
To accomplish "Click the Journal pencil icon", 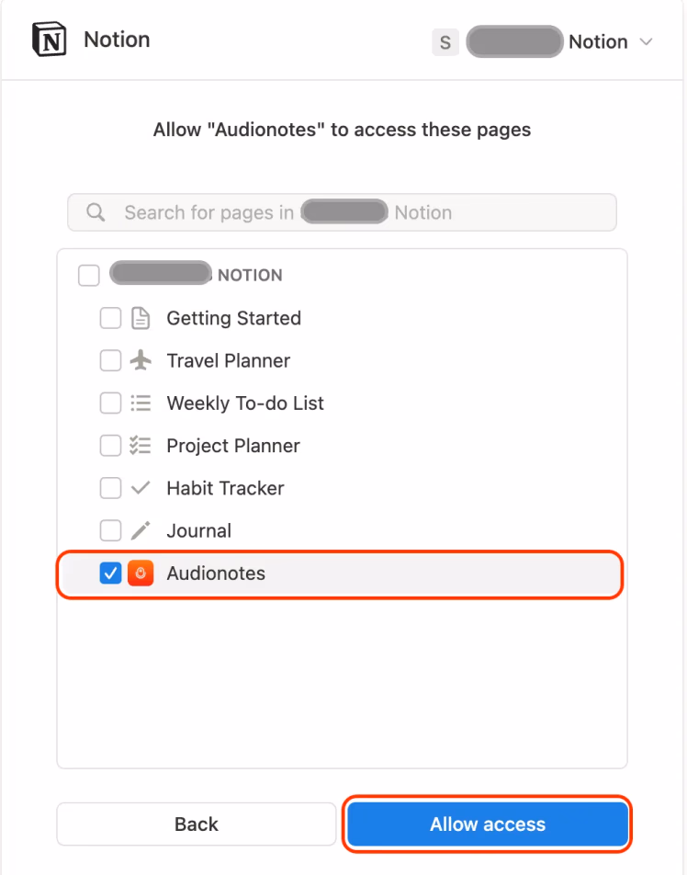I will click(x=141, y=530).
